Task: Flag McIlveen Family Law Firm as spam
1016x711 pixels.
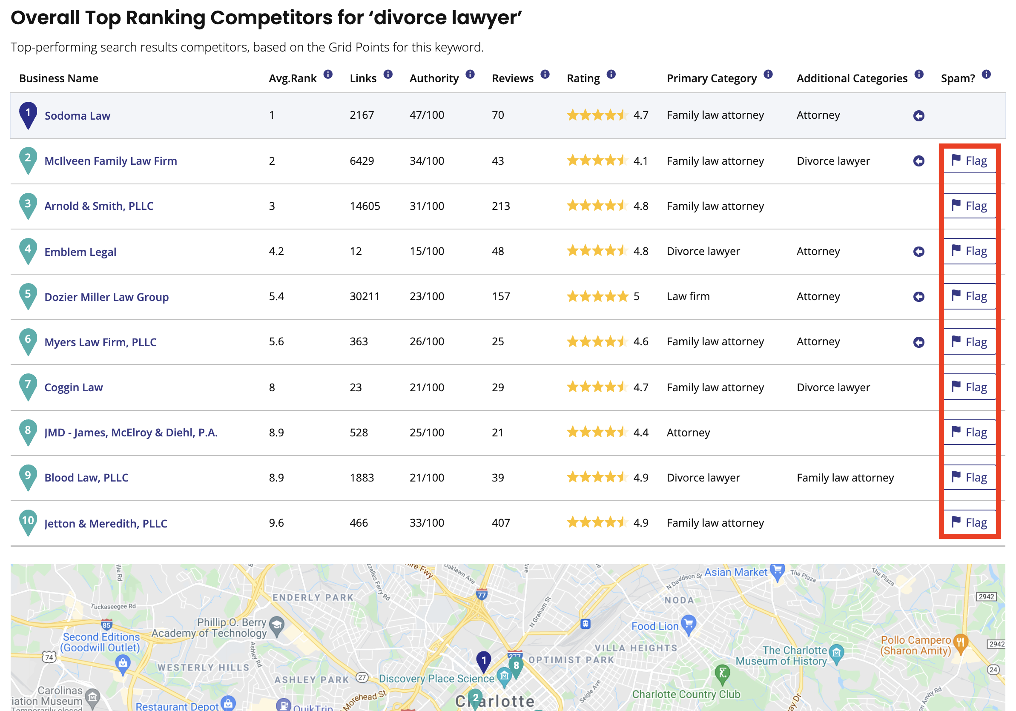Action: click(x=970, y=161)
